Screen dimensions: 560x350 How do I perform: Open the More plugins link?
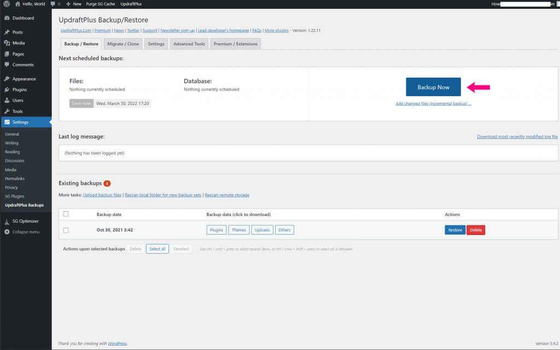[x=276, y=31]
